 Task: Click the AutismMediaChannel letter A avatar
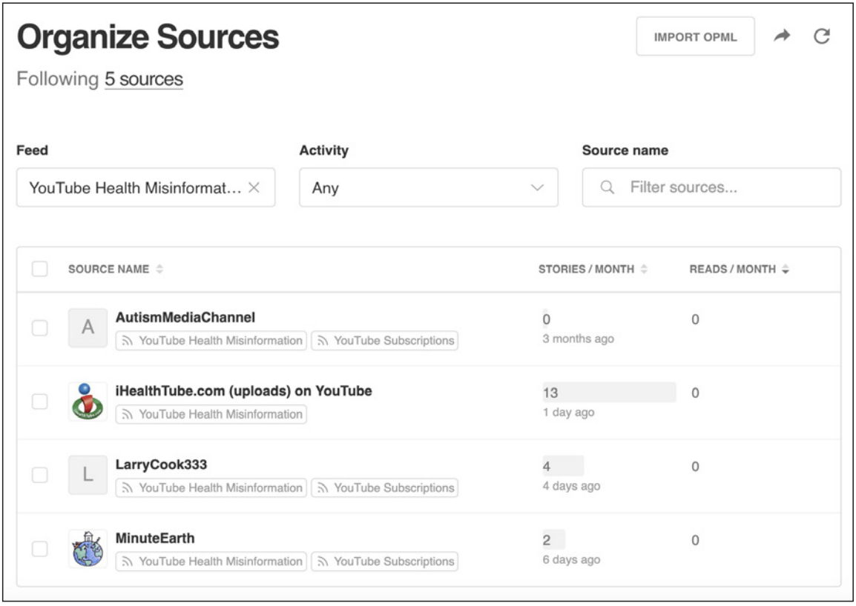[x=88, y=328]
